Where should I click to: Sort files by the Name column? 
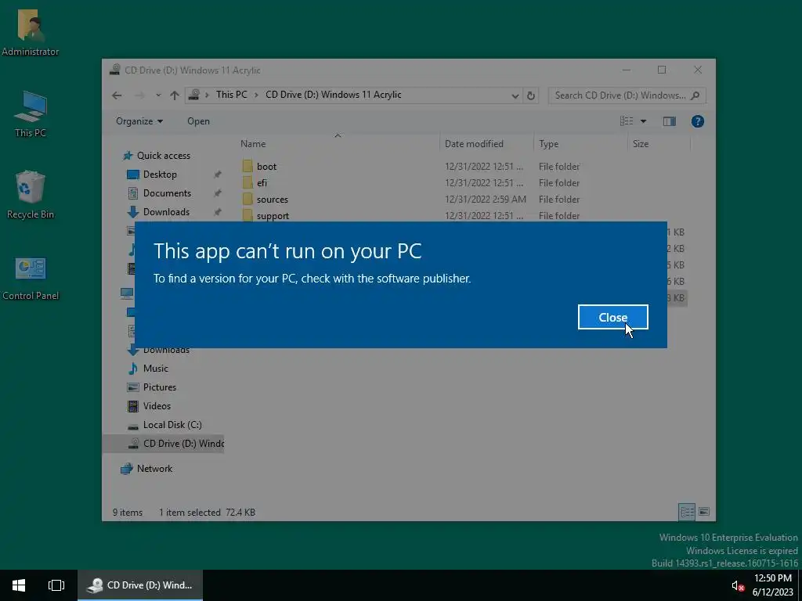[x=338, y=144]
